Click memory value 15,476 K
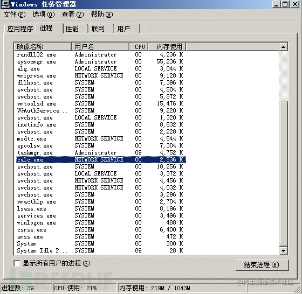302x294 pixels. coord(170,103)
